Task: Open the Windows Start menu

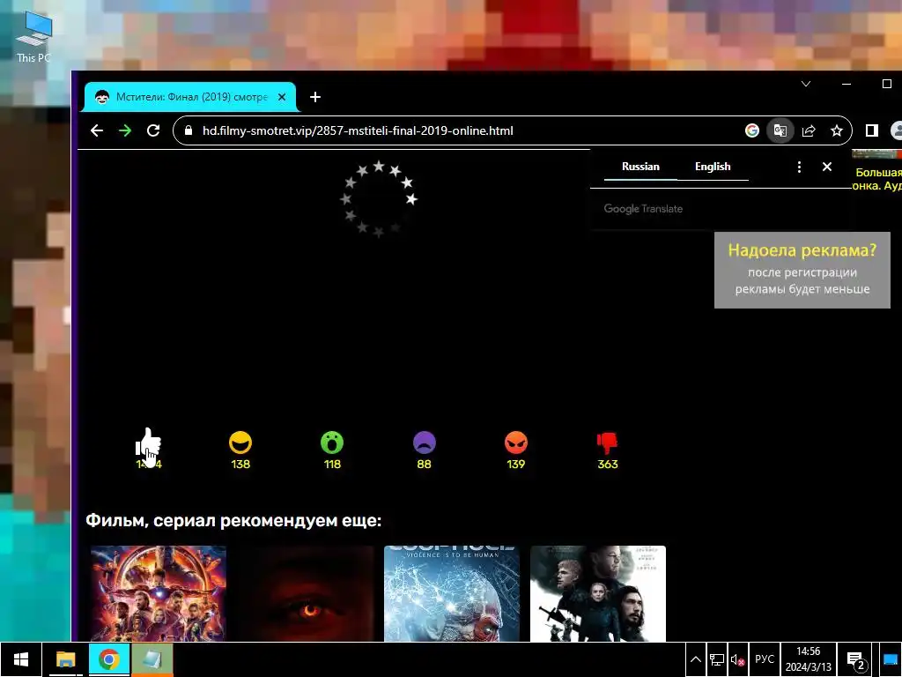Action: click(21, 659)
